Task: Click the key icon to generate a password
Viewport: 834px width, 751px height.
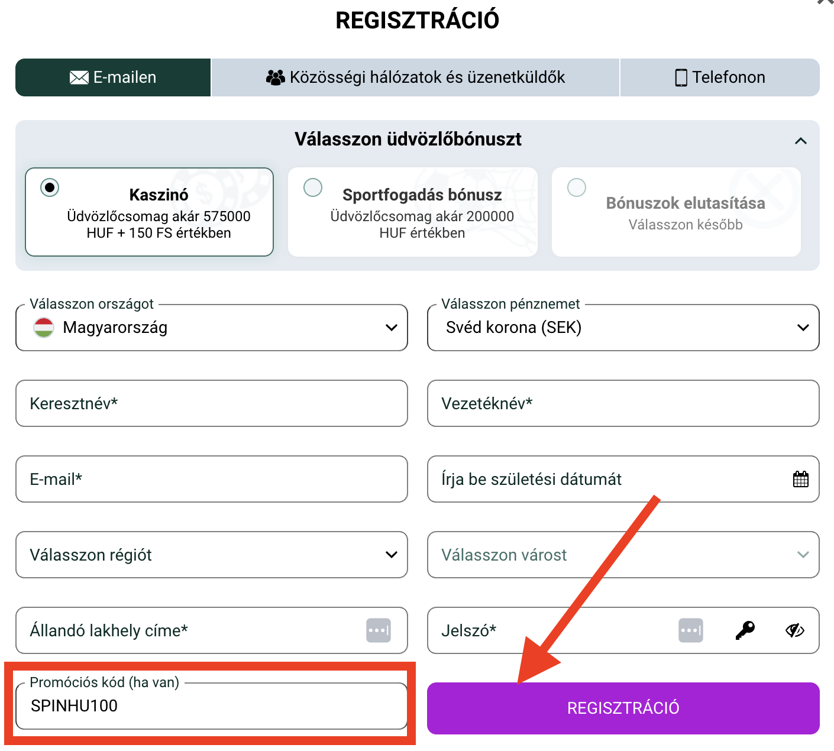Action: click(745, 630)
